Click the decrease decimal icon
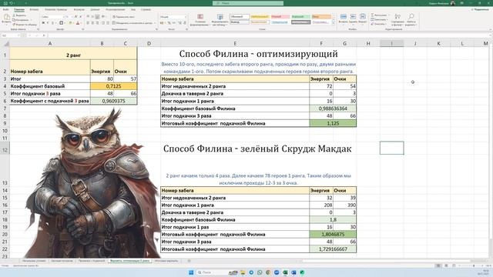This screenshot has height=277, width=493. click(185, 22)
